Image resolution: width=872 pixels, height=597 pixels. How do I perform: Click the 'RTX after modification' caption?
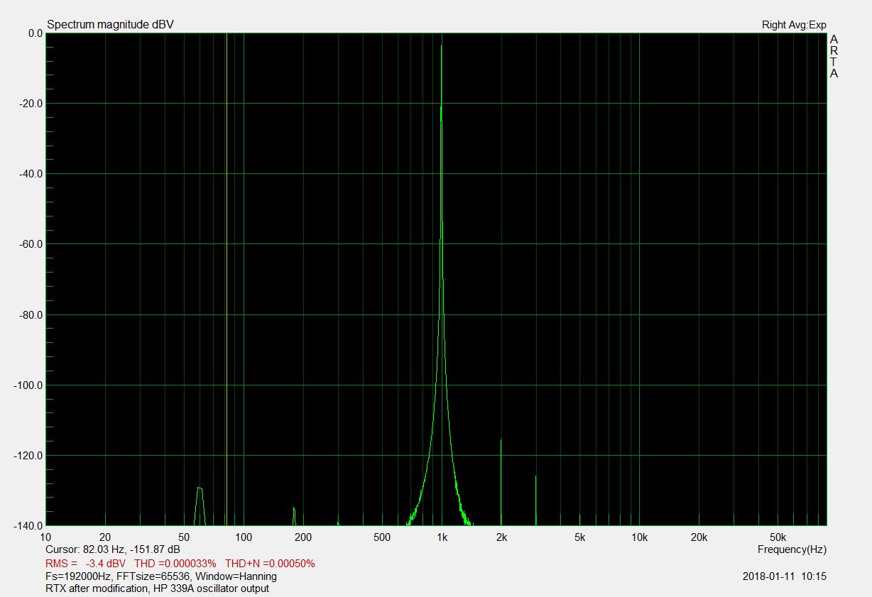(97, 588)
